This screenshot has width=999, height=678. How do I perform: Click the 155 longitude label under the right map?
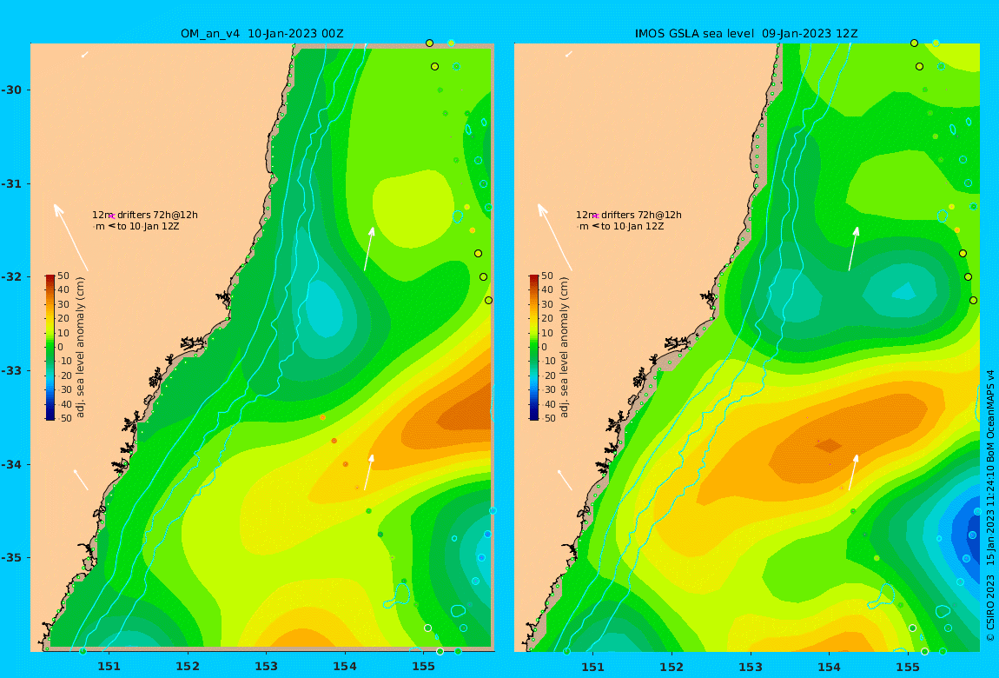coord(908,667)
